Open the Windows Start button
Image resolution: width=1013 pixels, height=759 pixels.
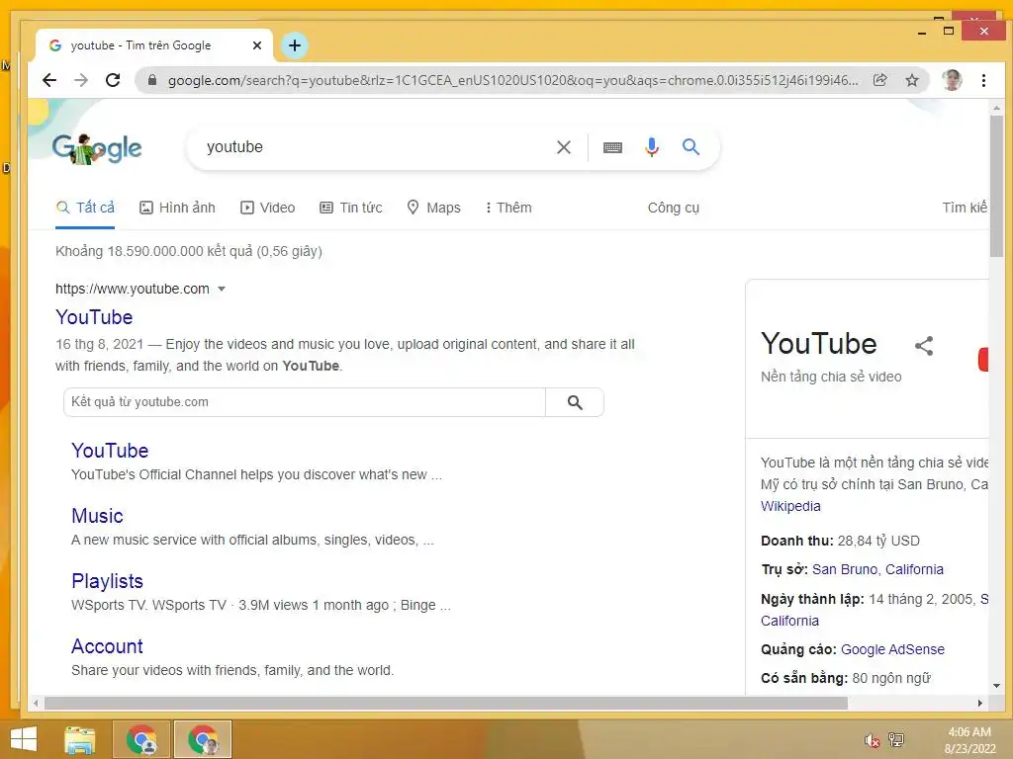point(24,739)
